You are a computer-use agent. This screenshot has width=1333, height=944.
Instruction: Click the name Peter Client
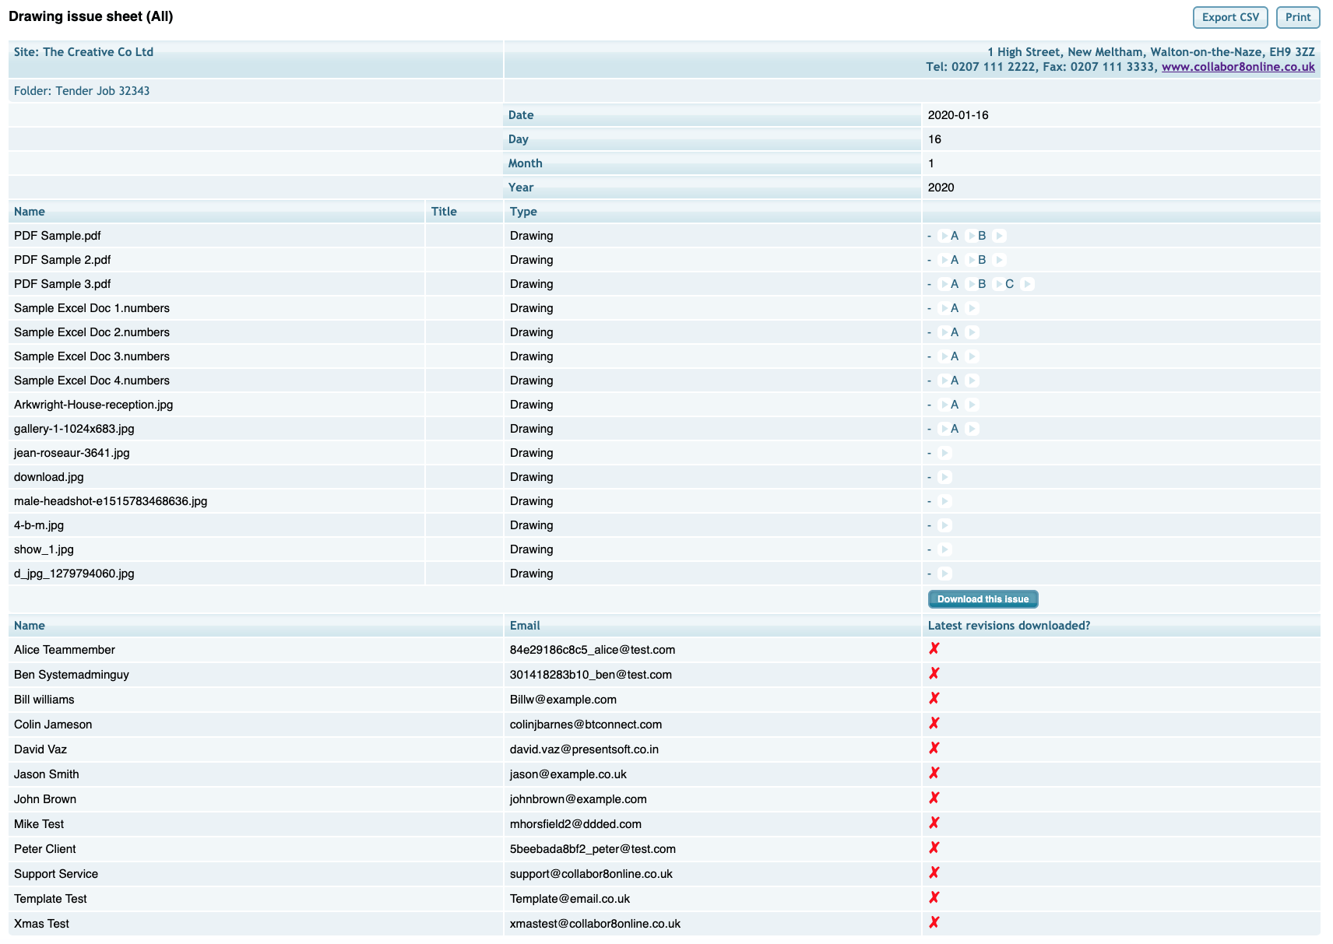45,849
